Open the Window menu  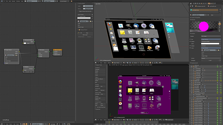(18, 1)
